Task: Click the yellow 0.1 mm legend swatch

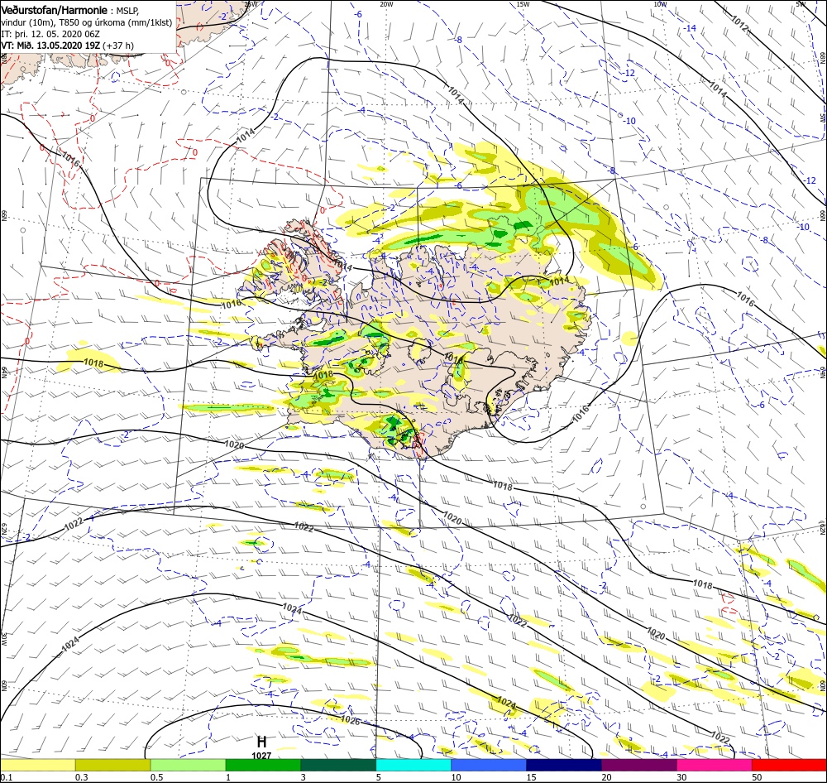Action: point(37,765)
